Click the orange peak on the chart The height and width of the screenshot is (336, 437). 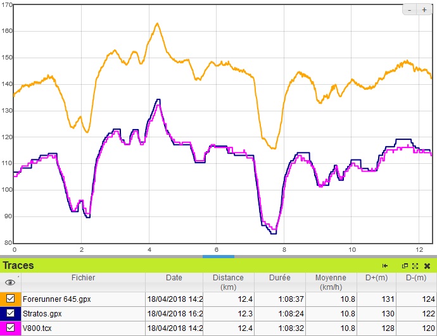coord(157,24)
